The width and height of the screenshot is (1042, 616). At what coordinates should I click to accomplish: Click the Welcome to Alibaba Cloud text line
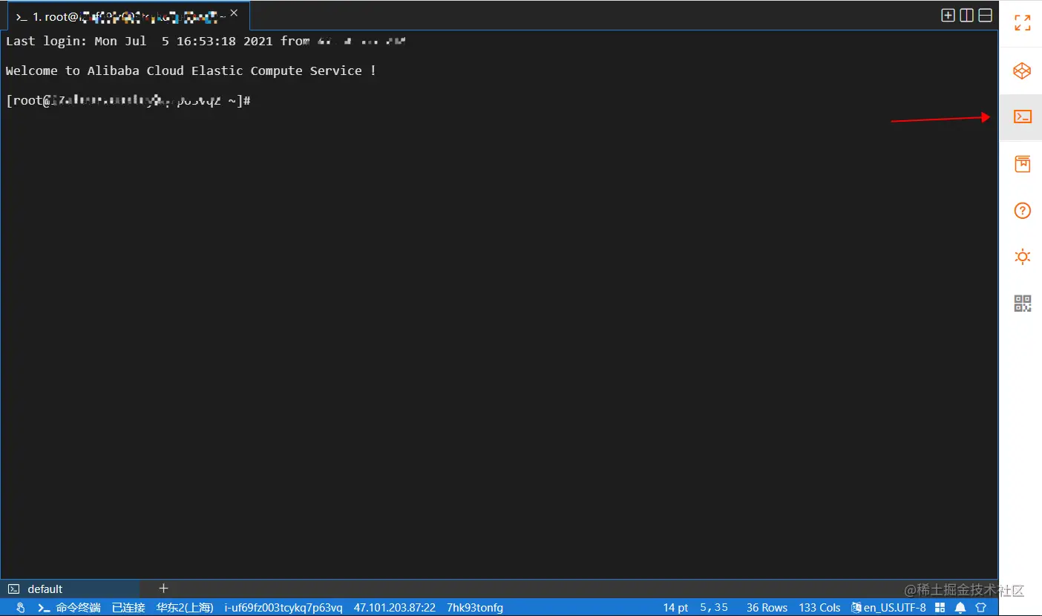pos(191,71)
